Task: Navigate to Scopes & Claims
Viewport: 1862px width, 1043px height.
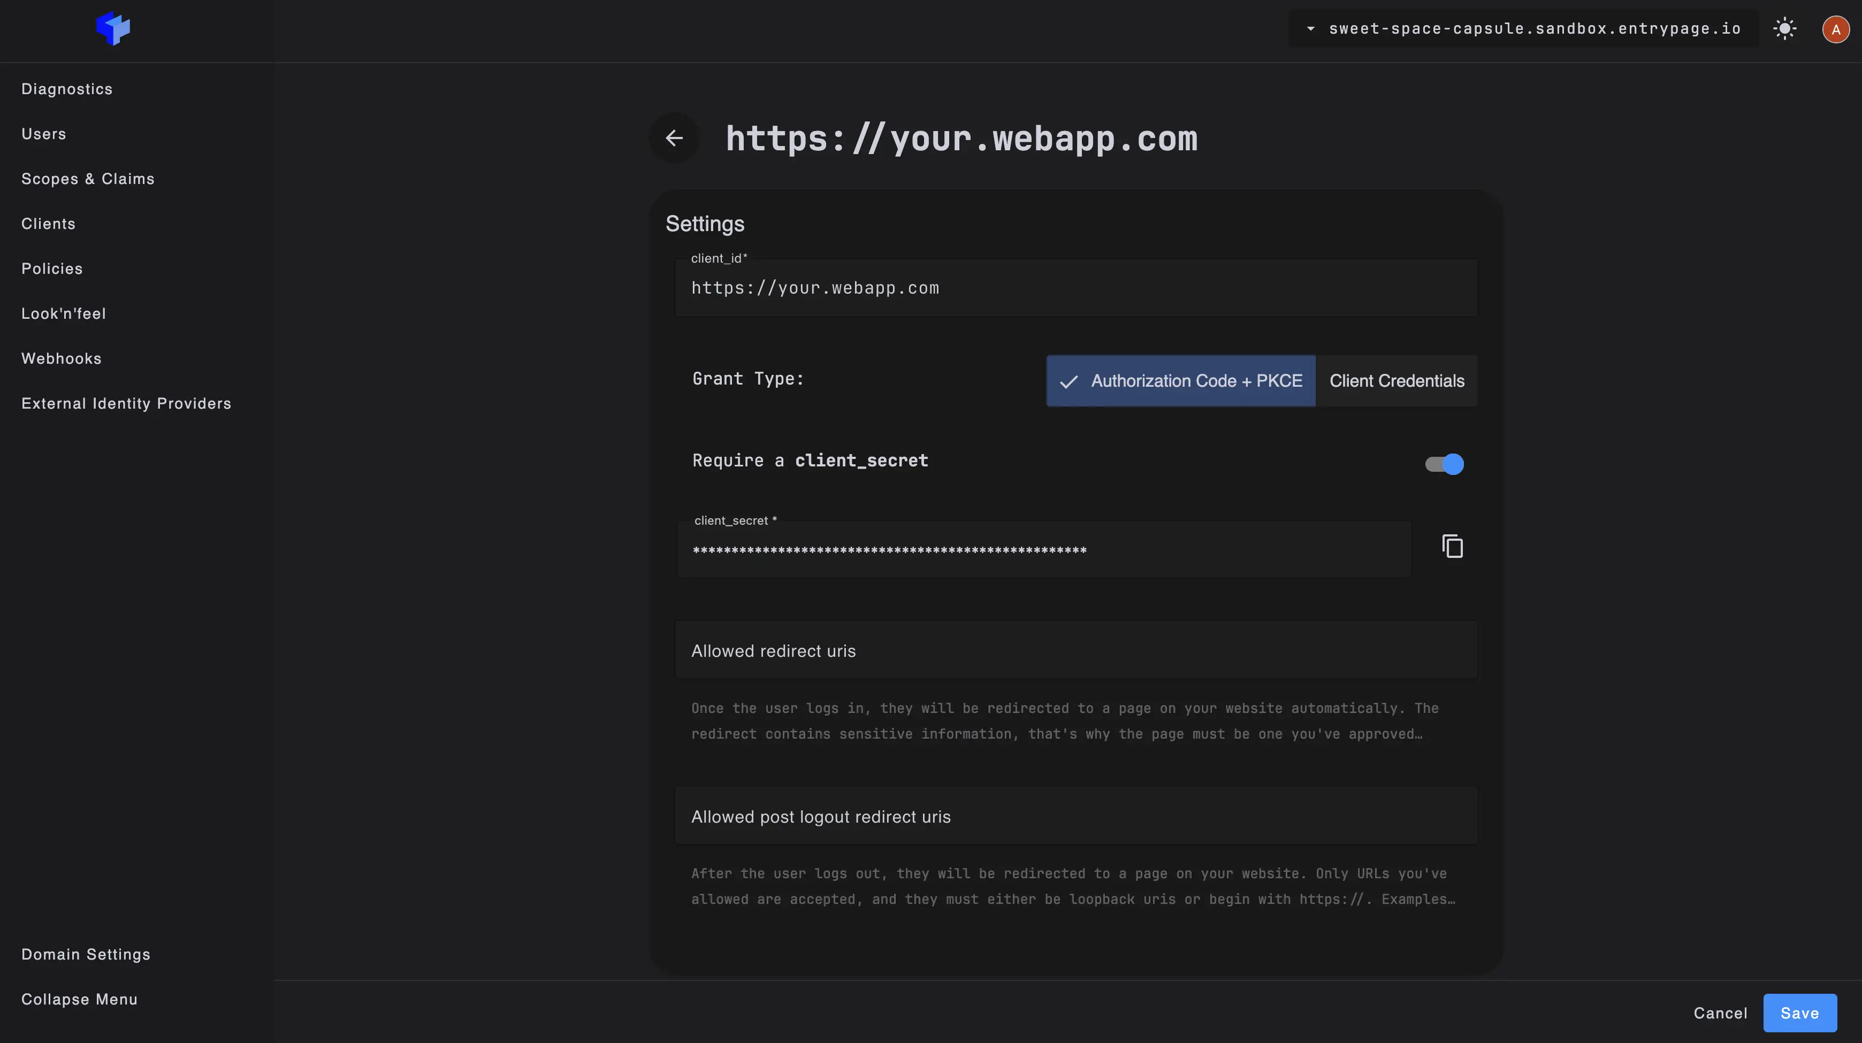Action: click(x=87, y=179)
